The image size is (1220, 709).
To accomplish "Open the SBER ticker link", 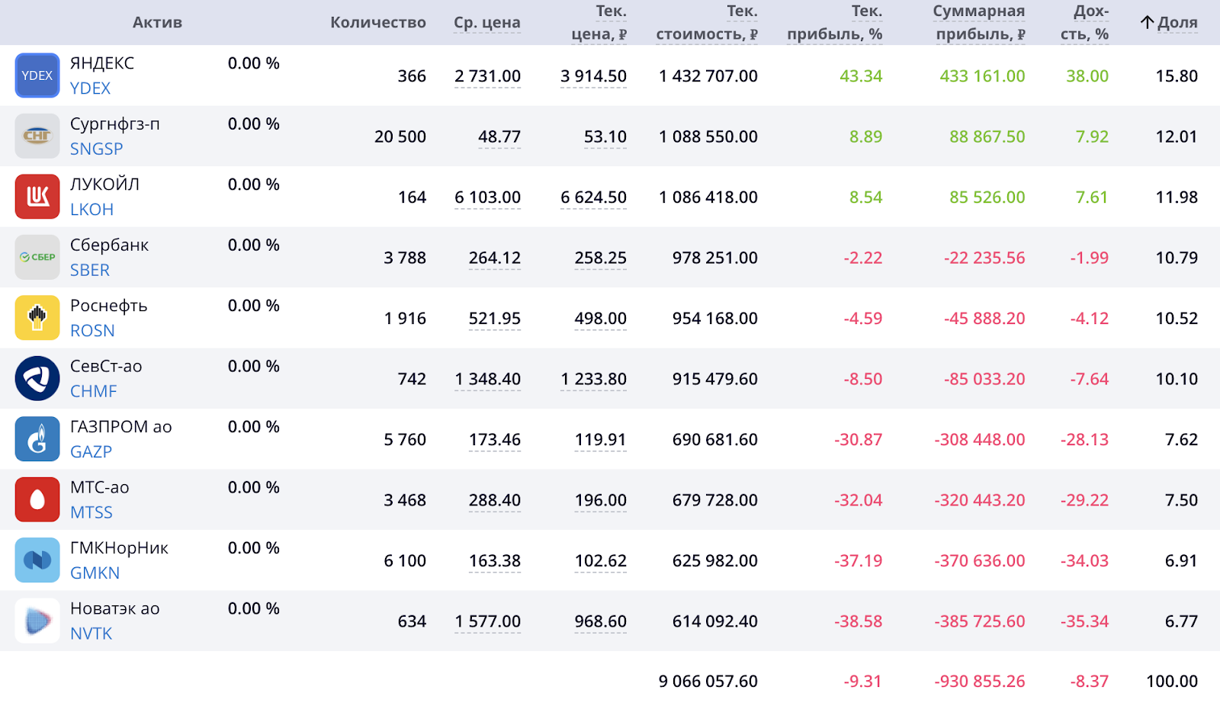I will 90,270.
